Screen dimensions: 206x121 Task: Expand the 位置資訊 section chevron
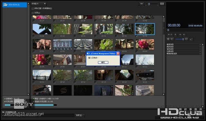pyautogui.click(x=200, y=51)
